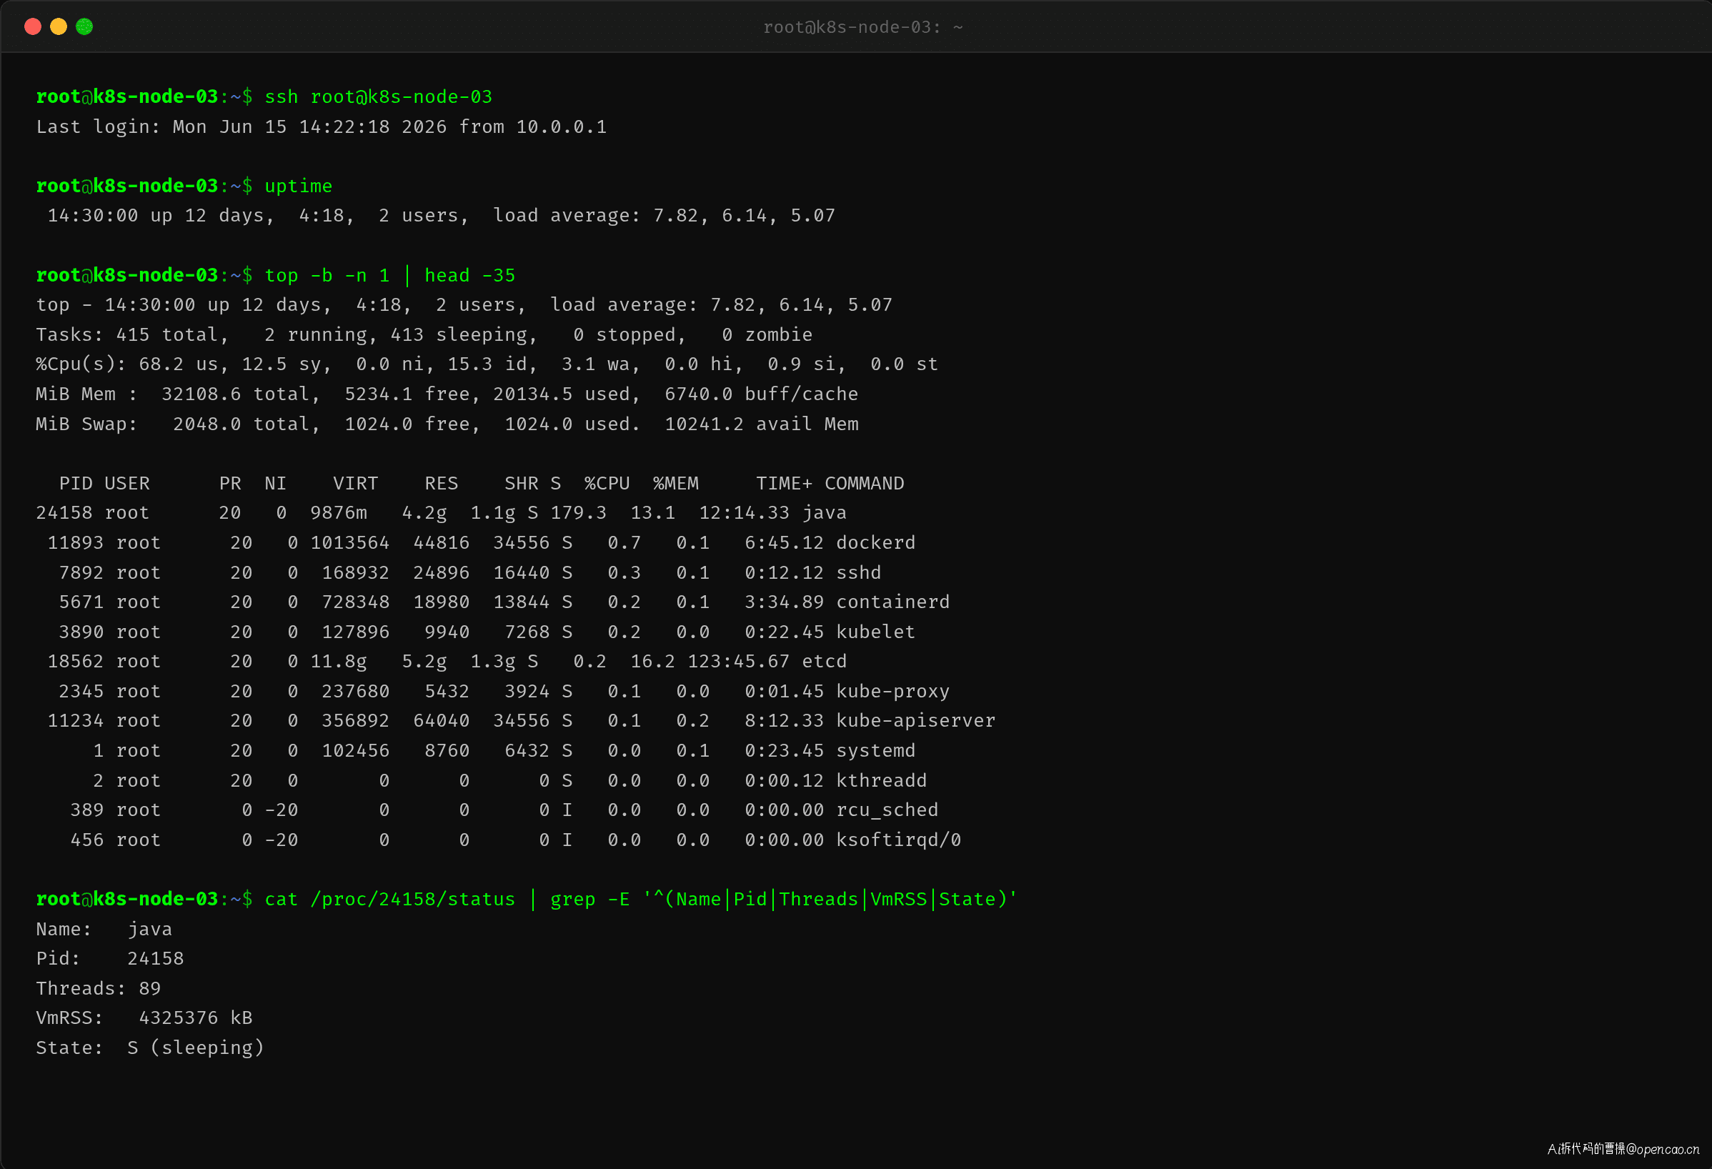This screenshot has height=1169, width=1712.
Task: Click the sshd process name
Action: click(x=858, y=572)
